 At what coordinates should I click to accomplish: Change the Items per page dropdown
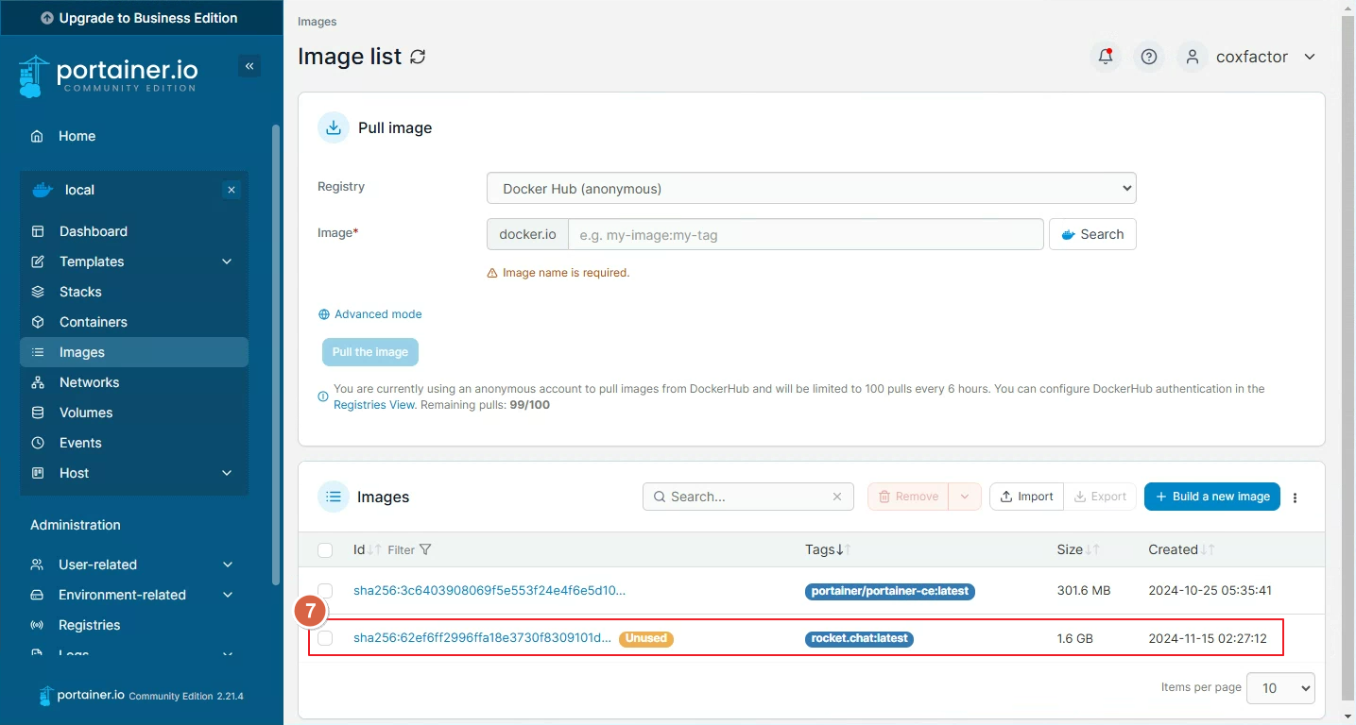1280,688
